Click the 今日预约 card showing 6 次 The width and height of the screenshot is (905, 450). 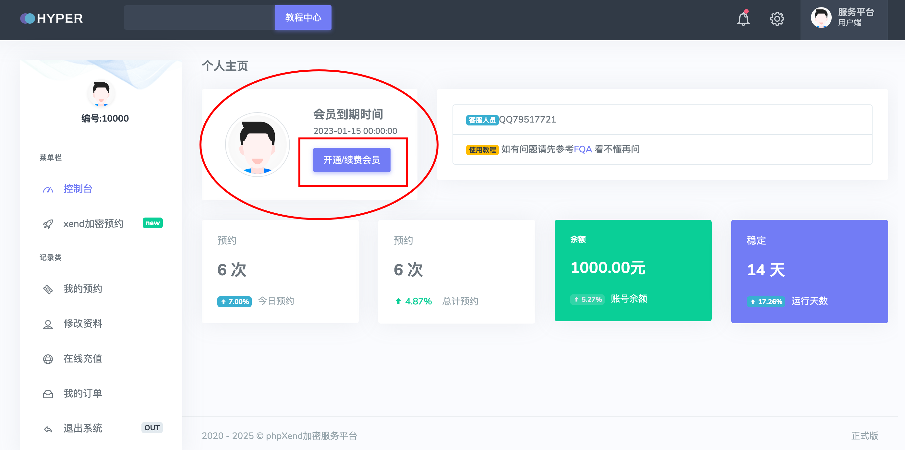pyautogui.click(x=280, y=271)
